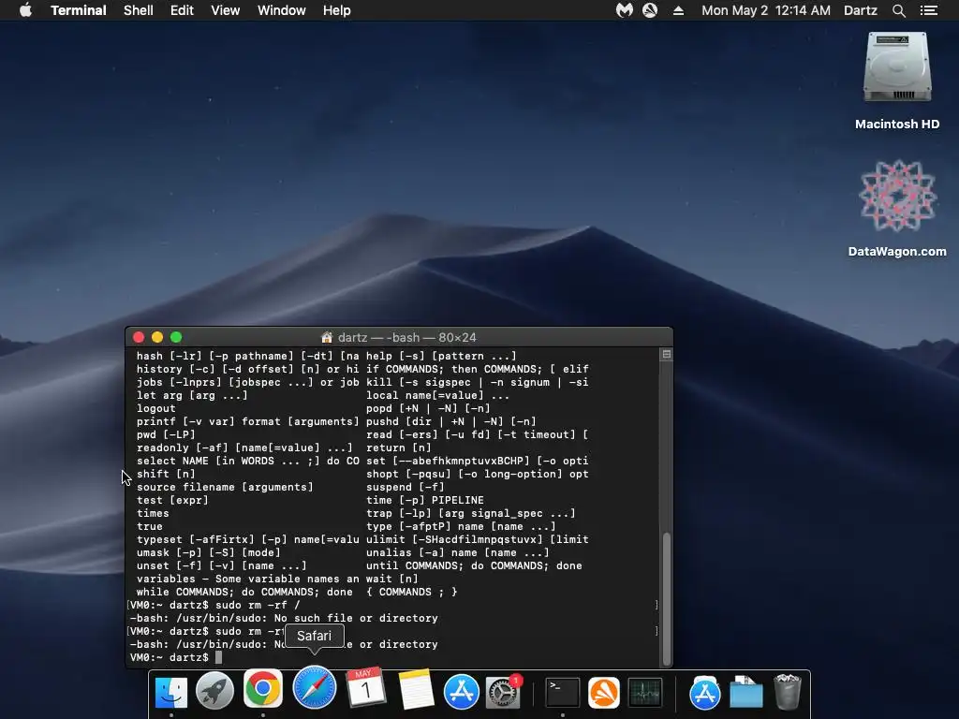This screenshot has width=959, height=719.
Task: Select the Macintosh HD desktop drive
Action: [897, 81]
